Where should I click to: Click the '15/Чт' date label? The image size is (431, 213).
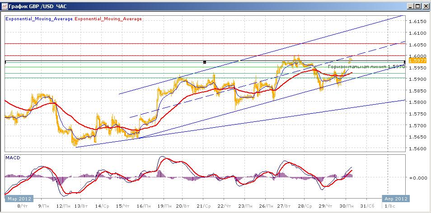point(123,206)
